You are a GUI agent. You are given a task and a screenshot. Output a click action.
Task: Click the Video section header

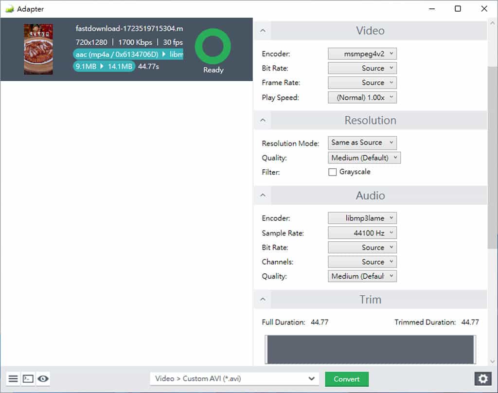tap(370, 31)
